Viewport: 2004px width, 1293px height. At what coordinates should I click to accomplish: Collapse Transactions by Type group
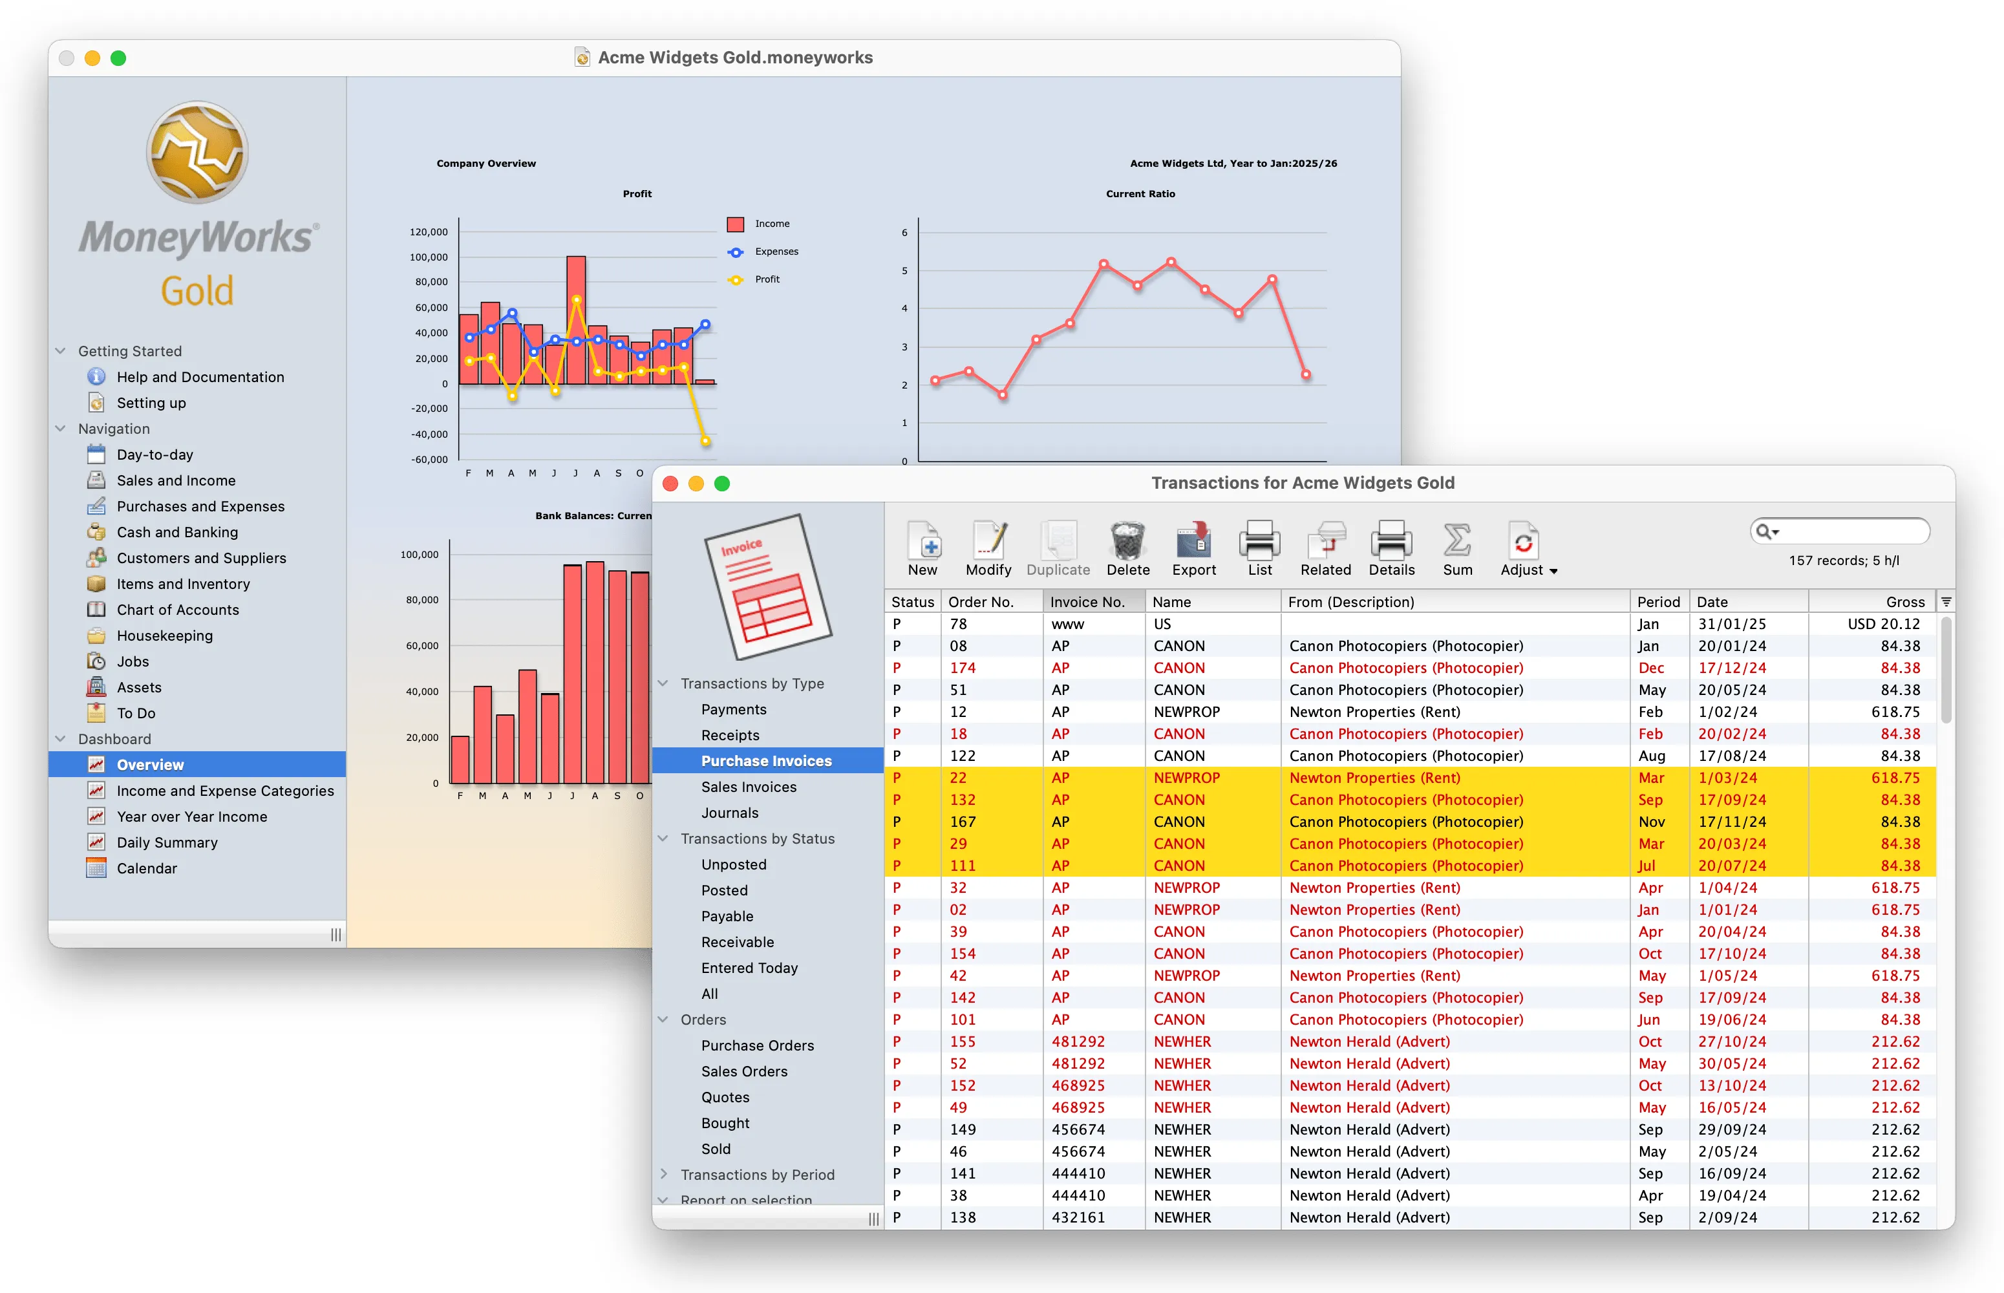click(x=663, y=683)
